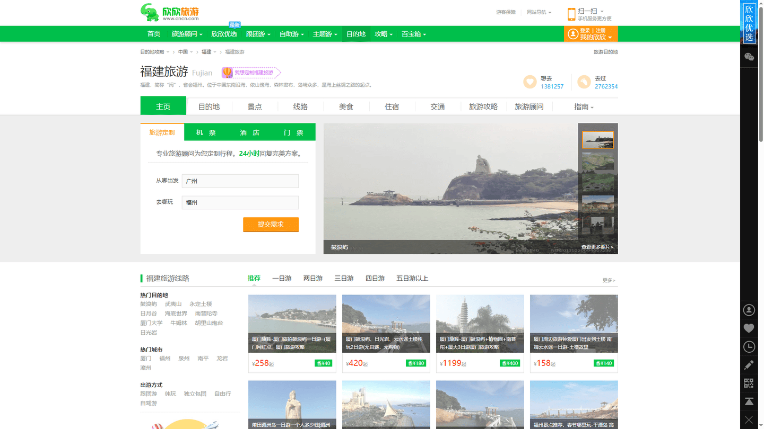Click the 武夷山 hot destination link
The height and width of the screenshot is (429, 764).
(173, 304)
